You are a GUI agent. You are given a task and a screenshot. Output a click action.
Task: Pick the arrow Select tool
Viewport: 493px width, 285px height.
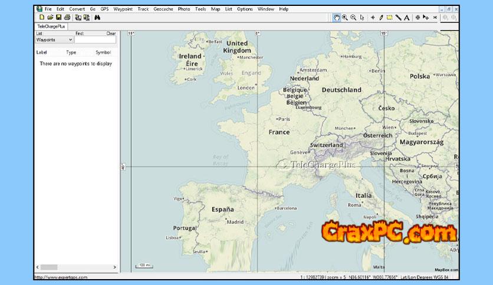pyautogui.click(x=361, y=18)
